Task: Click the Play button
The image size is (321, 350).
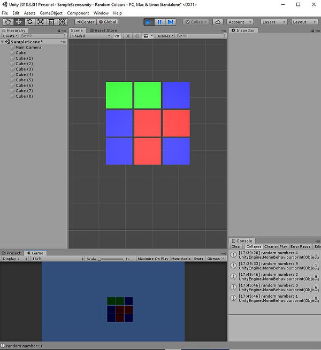Action: point(148,22)
